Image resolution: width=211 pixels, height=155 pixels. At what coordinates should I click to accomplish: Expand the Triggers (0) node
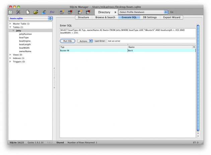(x=10, y=62)
